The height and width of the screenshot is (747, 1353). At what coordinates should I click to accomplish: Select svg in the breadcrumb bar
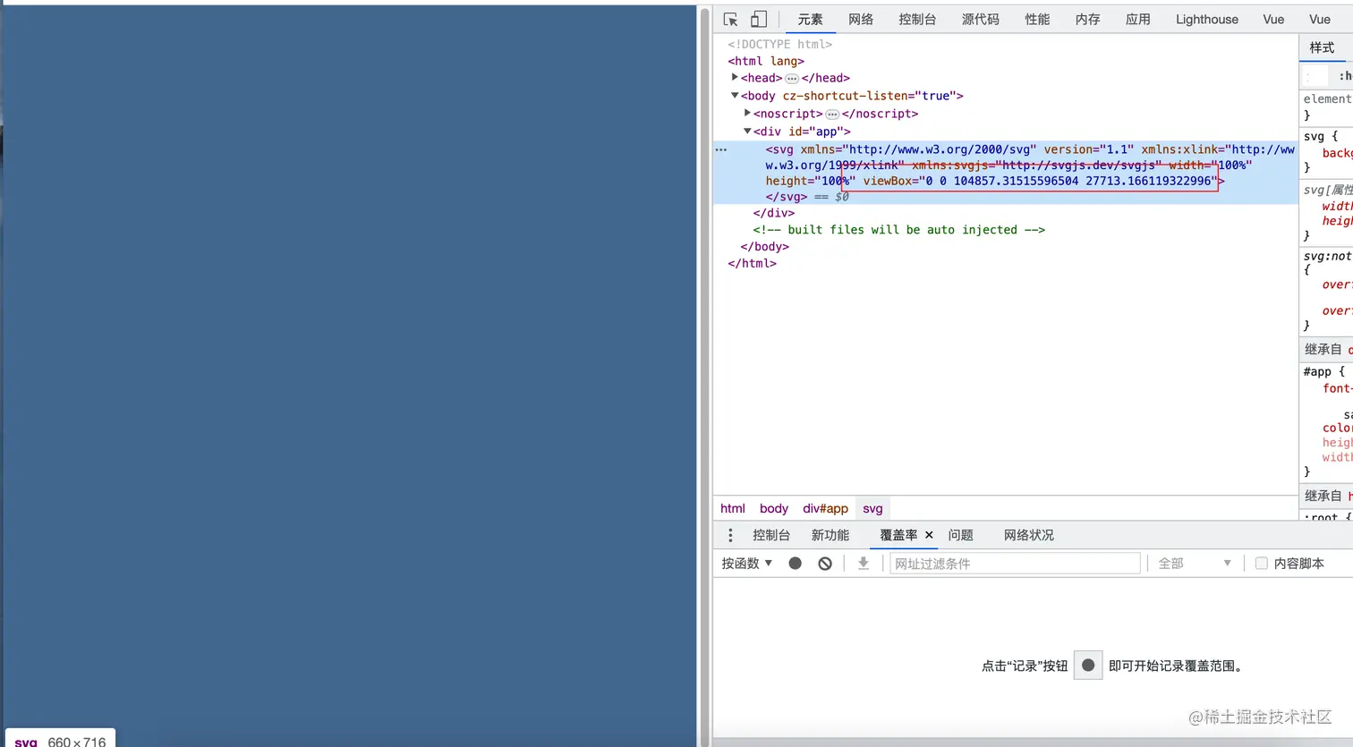[872, 508]
